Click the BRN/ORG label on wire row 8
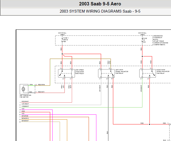Viewport: 171px width, 141px height. [x=25, y=118]
